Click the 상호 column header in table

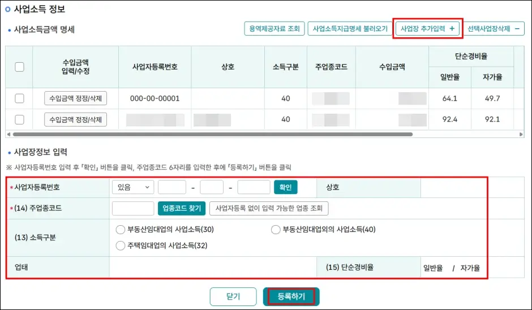[228, 67]
